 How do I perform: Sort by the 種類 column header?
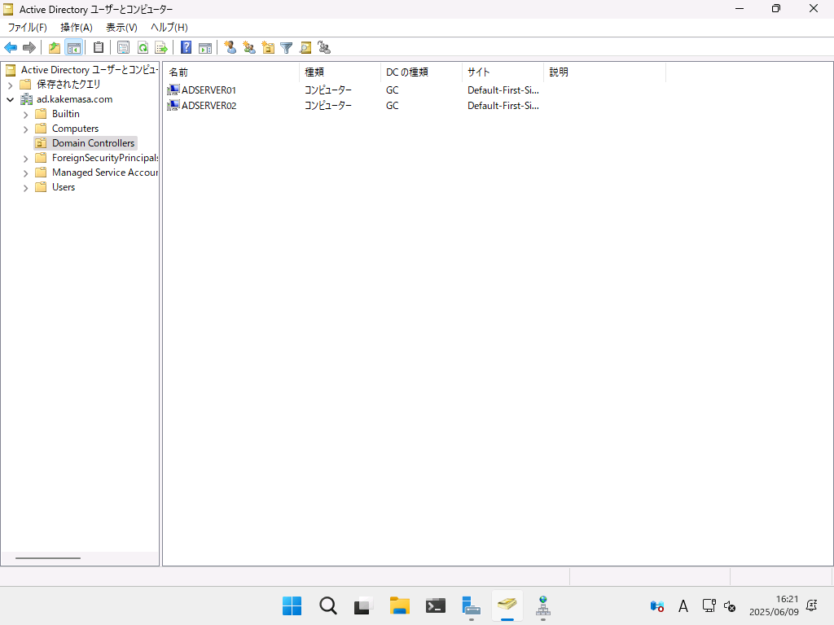click(340, 72)
